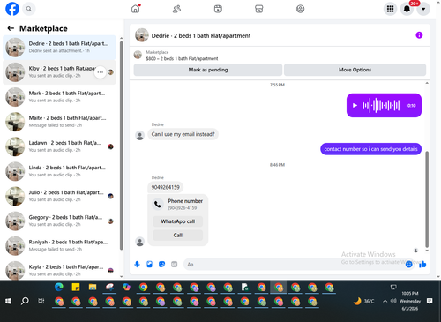Open the Watch video tab
The width and height of the screenshot is (441, 322).
click(x=218, y=9)
